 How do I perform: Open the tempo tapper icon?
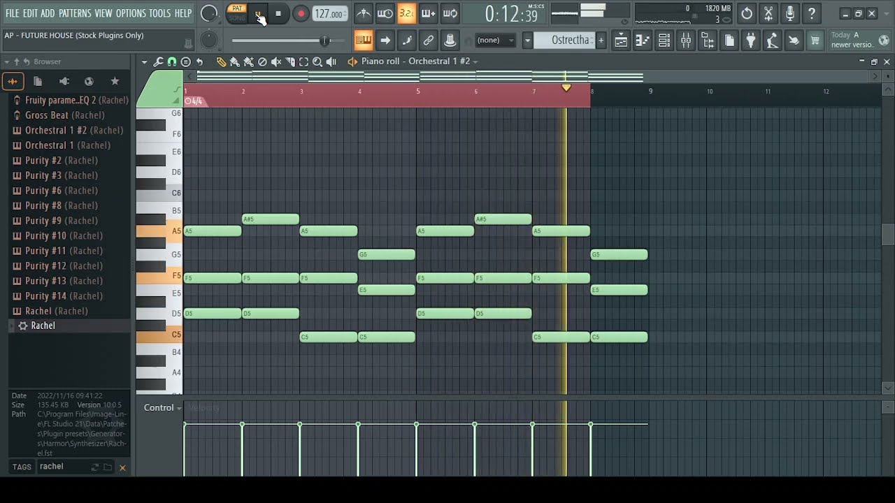click(x=772, y=41)
